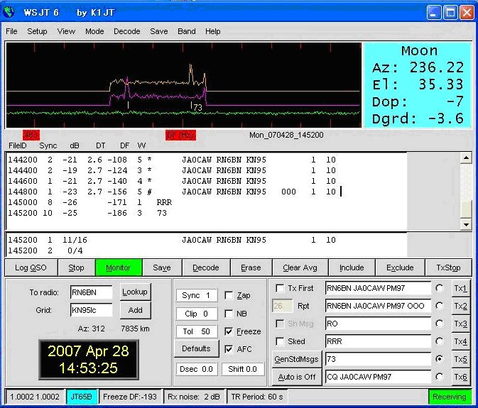478x408 pixels.
Task: Click the Lookup button
Action: point(135,292)
